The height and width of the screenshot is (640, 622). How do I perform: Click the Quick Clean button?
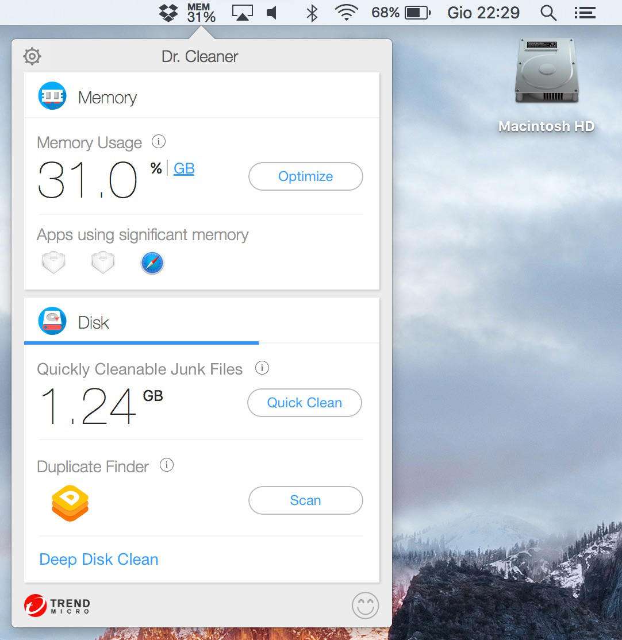click(x=305, y=403)
